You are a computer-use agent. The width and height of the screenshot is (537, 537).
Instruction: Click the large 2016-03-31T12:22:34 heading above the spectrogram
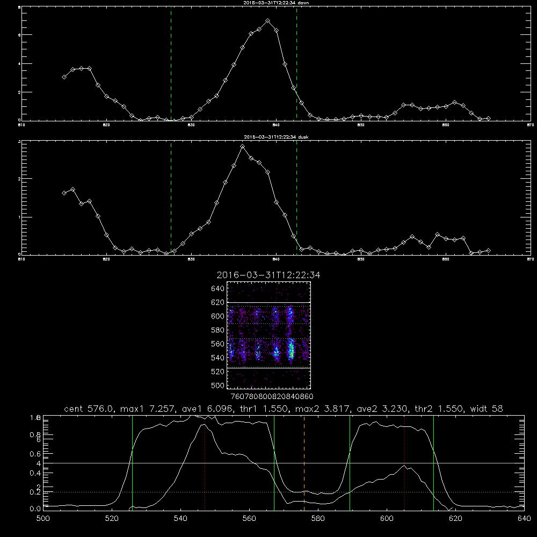coord(268,275)
